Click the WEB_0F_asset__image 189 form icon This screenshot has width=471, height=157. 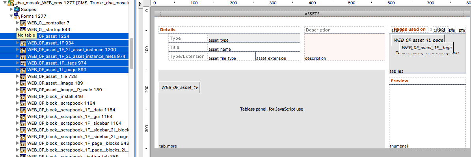pyautogui.click(x=23, y=83)
